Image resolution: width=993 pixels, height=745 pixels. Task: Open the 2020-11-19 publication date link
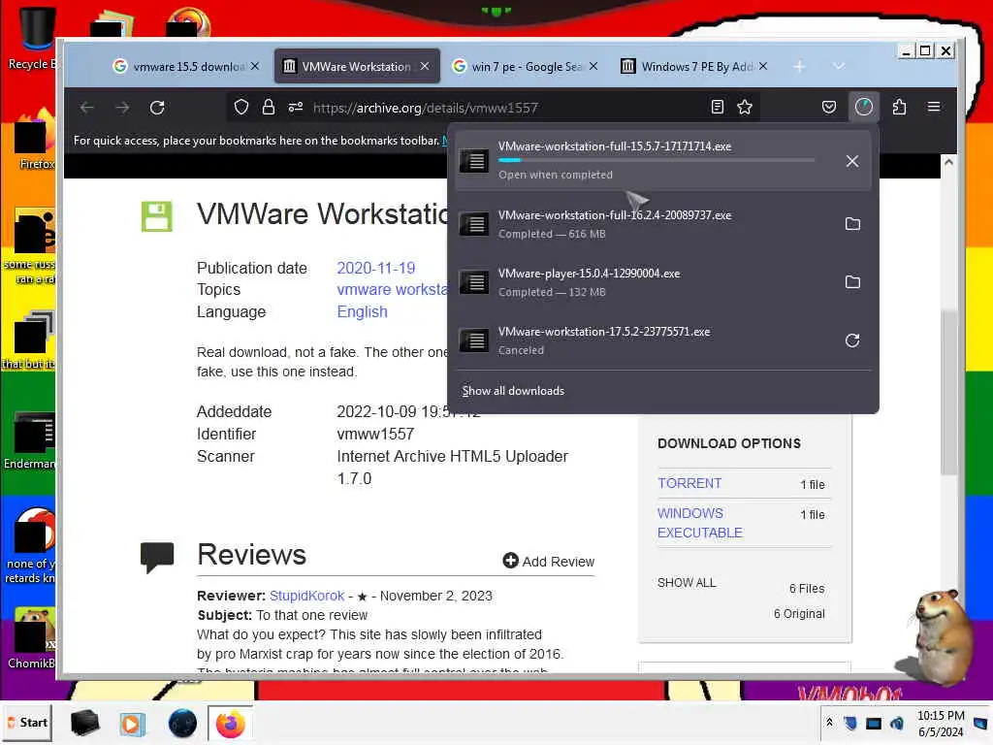tap(375, 268)
